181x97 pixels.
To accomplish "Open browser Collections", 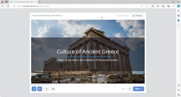I will (x=163, y=6).
